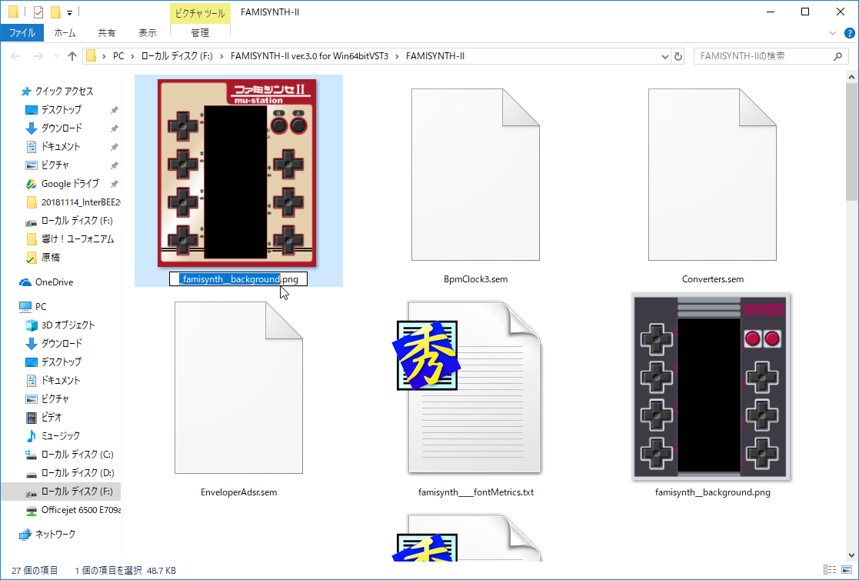Click the ピクチャ ツール contextual tab header
Viewport: 859px width, 580px height.
pyautogui.click(x=200, y=13)
